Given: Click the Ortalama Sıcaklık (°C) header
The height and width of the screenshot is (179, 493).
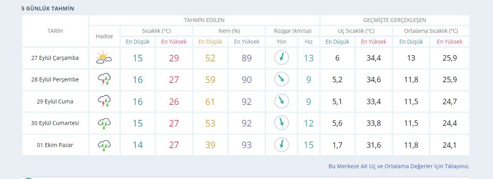Looking at the screenshot, I should [x=431, y=31].
